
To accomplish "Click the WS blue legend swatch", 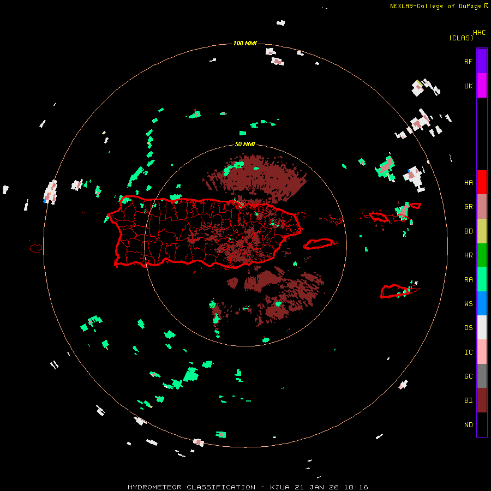I will tap(482, 303).
